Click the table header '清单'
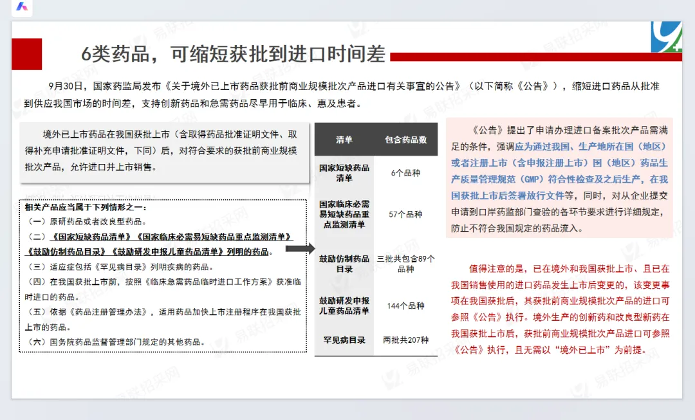 344,140
